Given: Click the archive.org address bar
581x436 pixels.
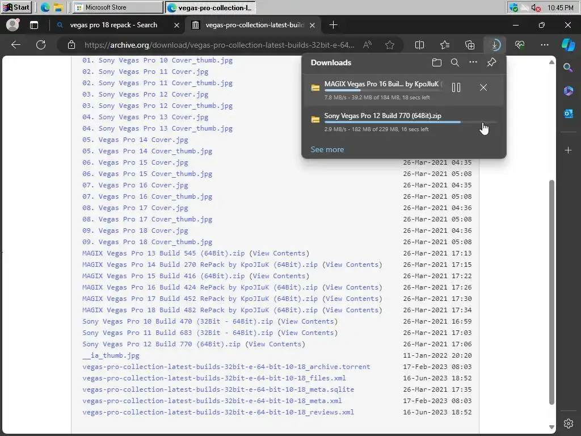Looking at the screenshot, I should pyautogui.click(x=219, y=45).
